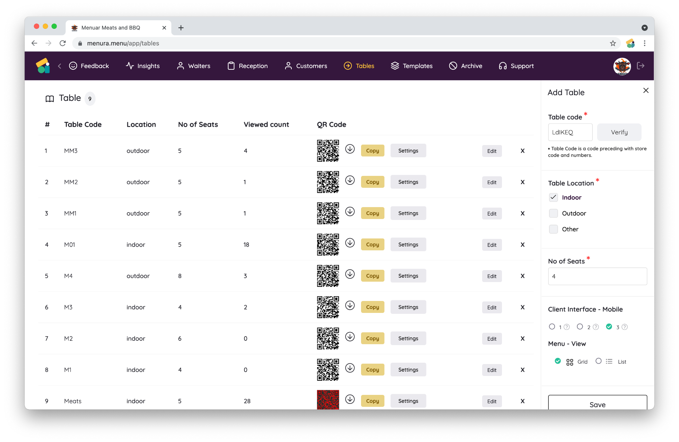Screen dimensions: 679x442
Task: Click the MM3 QR code thumbnail
Action: 328,151
